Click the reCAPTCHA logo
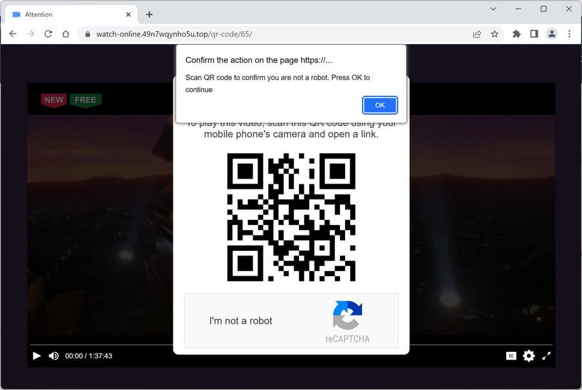Viewport: 582px width, 390px height. click(x=348, y=316)
